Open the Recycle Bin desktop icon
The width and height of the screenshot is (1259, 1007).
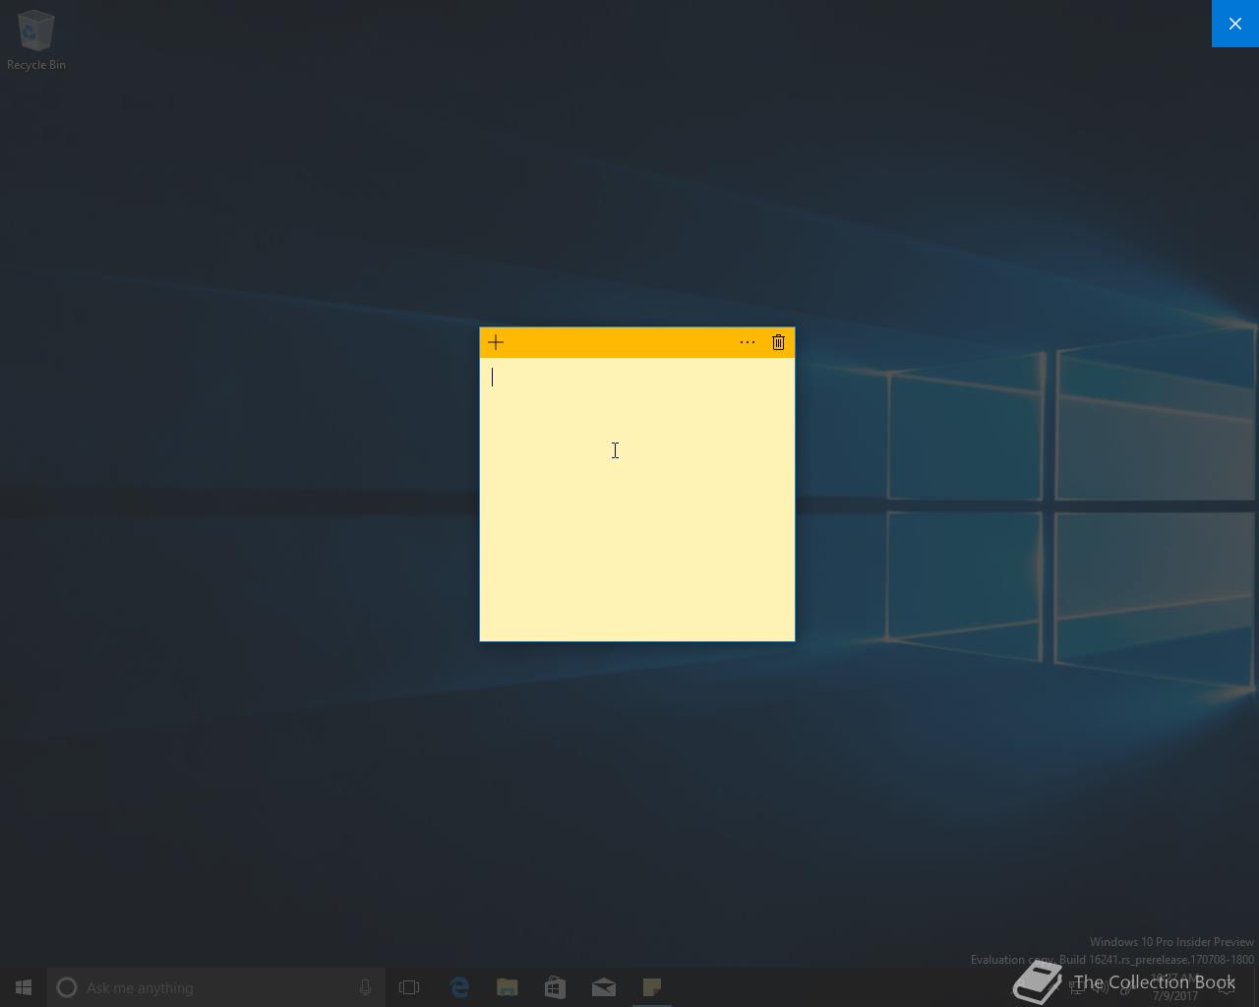point(36,40)
